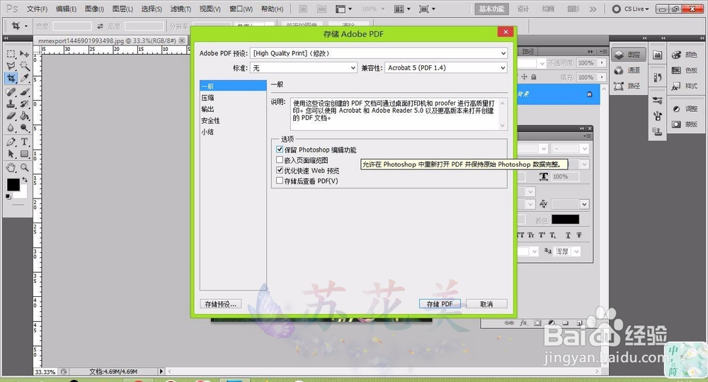Open the layer opacity 100% arrow
Image resolution: width=708 pixels, height=382 pixels.
[602, 63]
